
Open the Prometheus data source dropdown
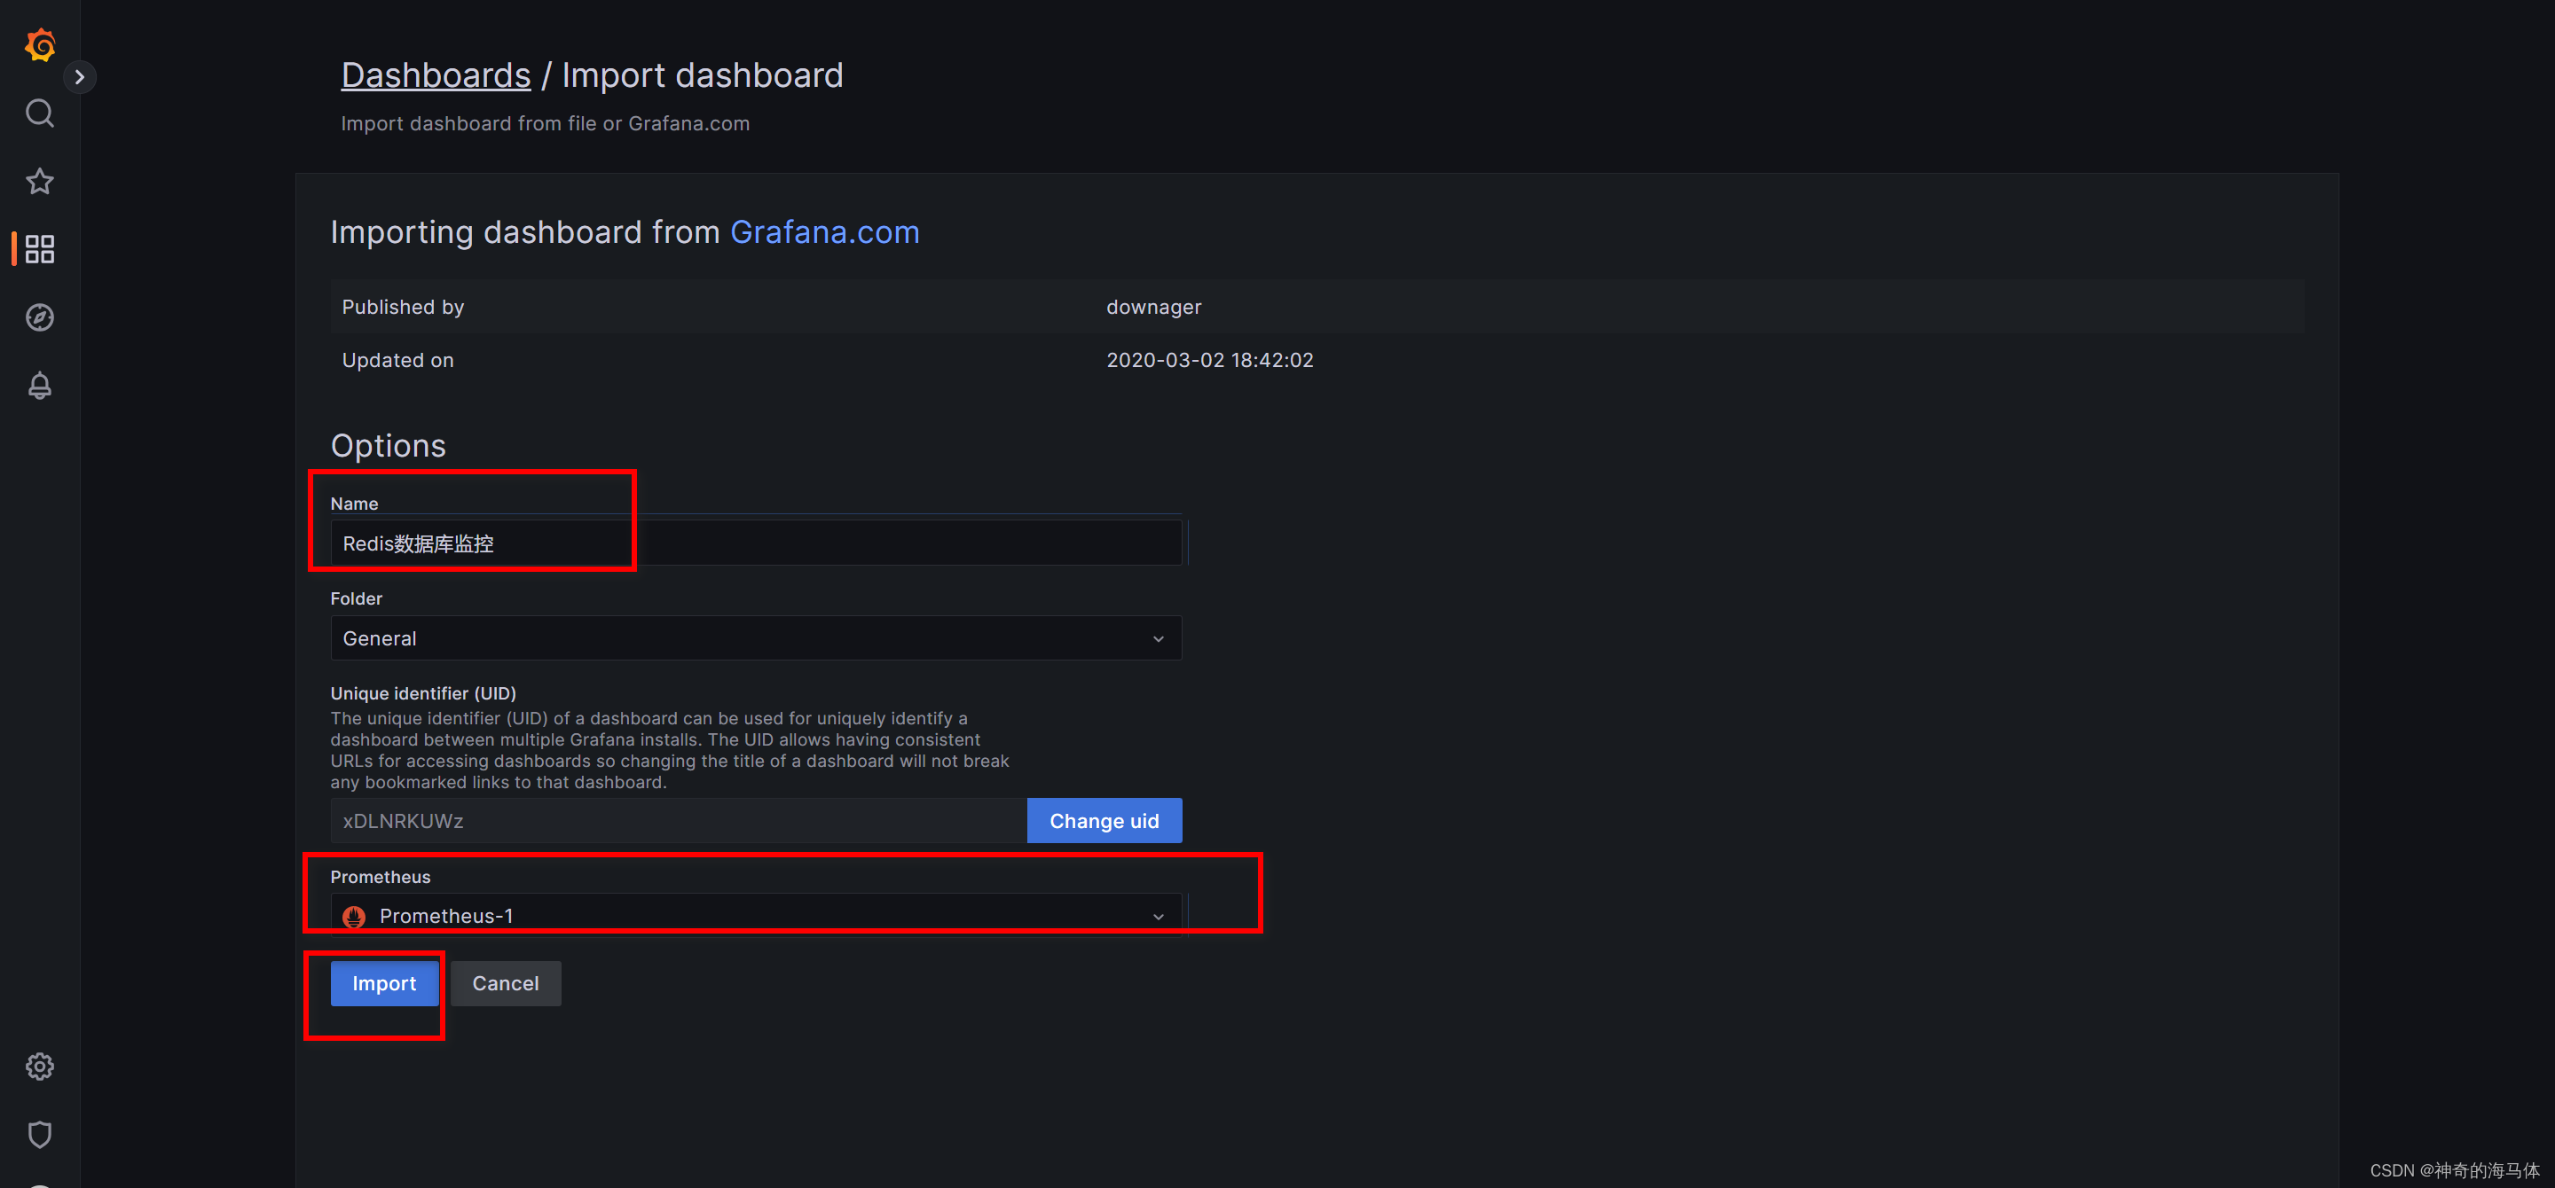click(756, 916)
